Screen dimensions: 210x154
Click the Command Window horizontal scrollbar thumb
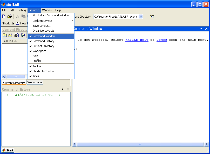click(x=140, y=144)
